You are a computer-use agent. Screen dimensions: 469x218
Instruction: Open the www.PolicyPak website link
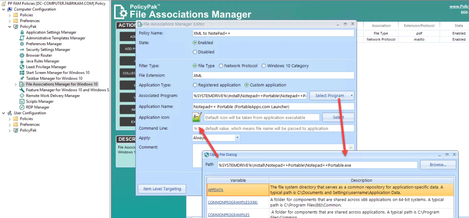pyautogui.click(x=459, y=6)
